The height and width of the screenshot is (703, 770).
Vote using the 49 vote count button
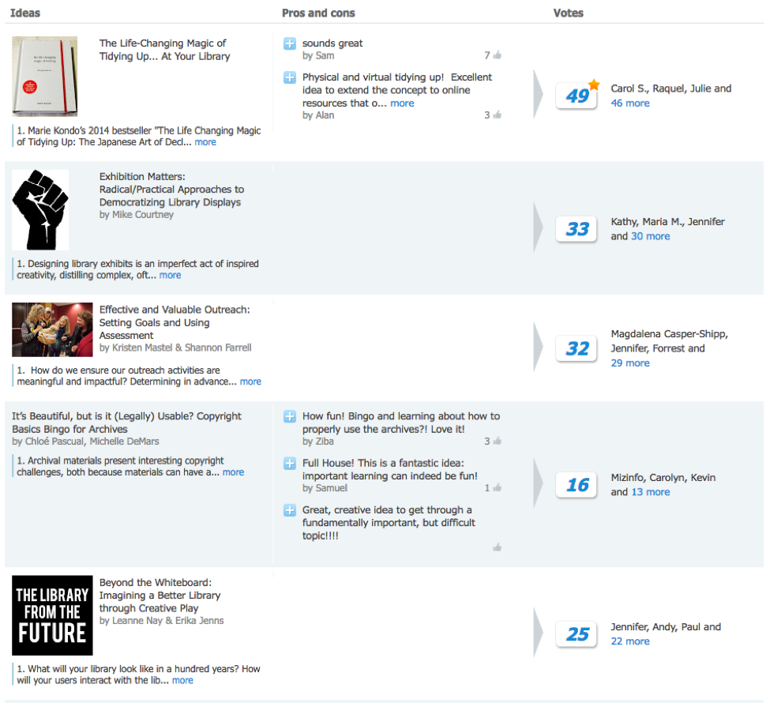(577, 96)
